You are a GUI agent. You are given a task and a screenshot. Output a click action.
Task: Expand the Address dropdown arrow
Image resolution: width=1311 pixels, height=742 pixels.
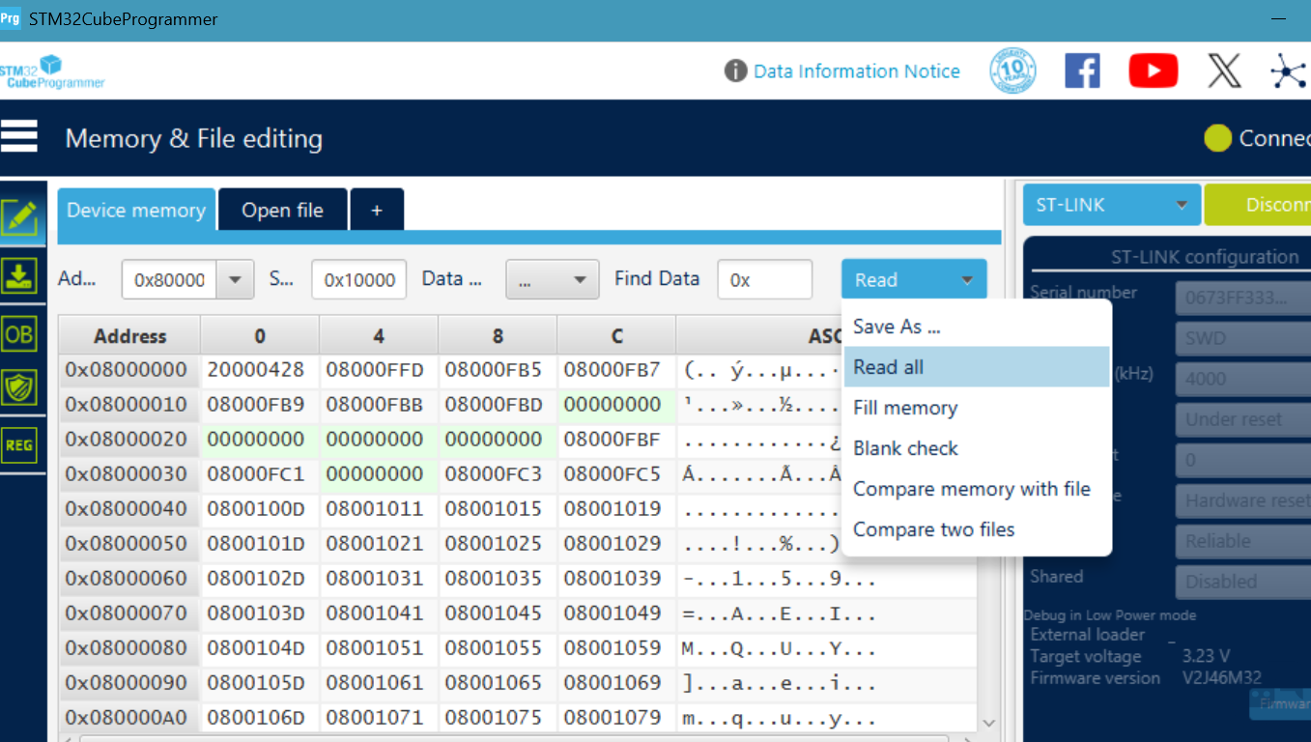coord(235,280)
